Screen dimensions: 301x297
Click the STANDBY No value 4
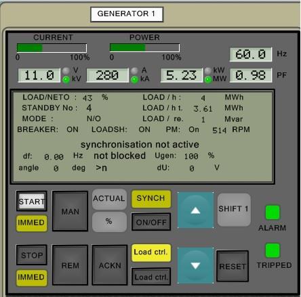pyautogui.click(x=89, y=108)
